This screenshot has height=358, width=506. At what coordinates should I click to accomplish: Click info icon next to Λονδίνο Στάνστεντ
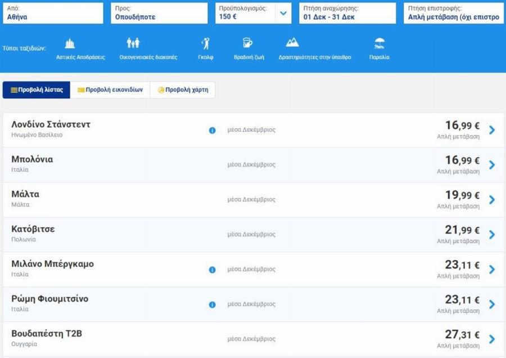[x=212, y=130]
